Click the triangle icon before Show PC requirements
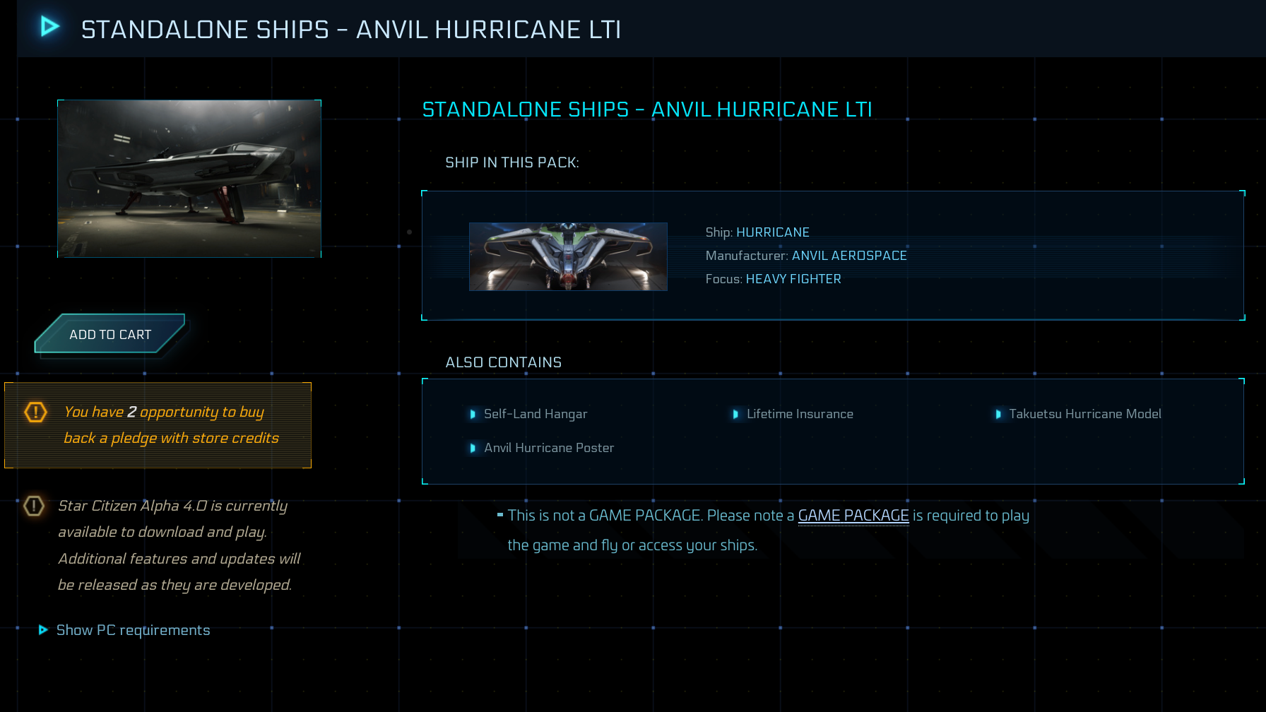This screenshot has width=1266, height=712. coord(44,630)
